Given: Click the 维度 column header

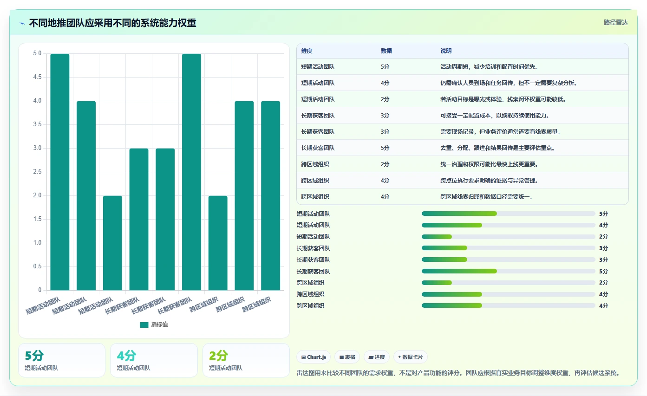Looking at the screenshot, I should point(307,51).
